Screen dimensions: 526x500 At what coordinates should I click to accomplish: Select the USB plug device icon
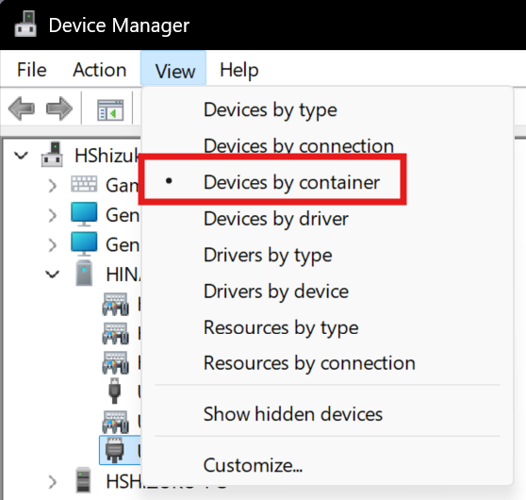[x=114, y=391]
